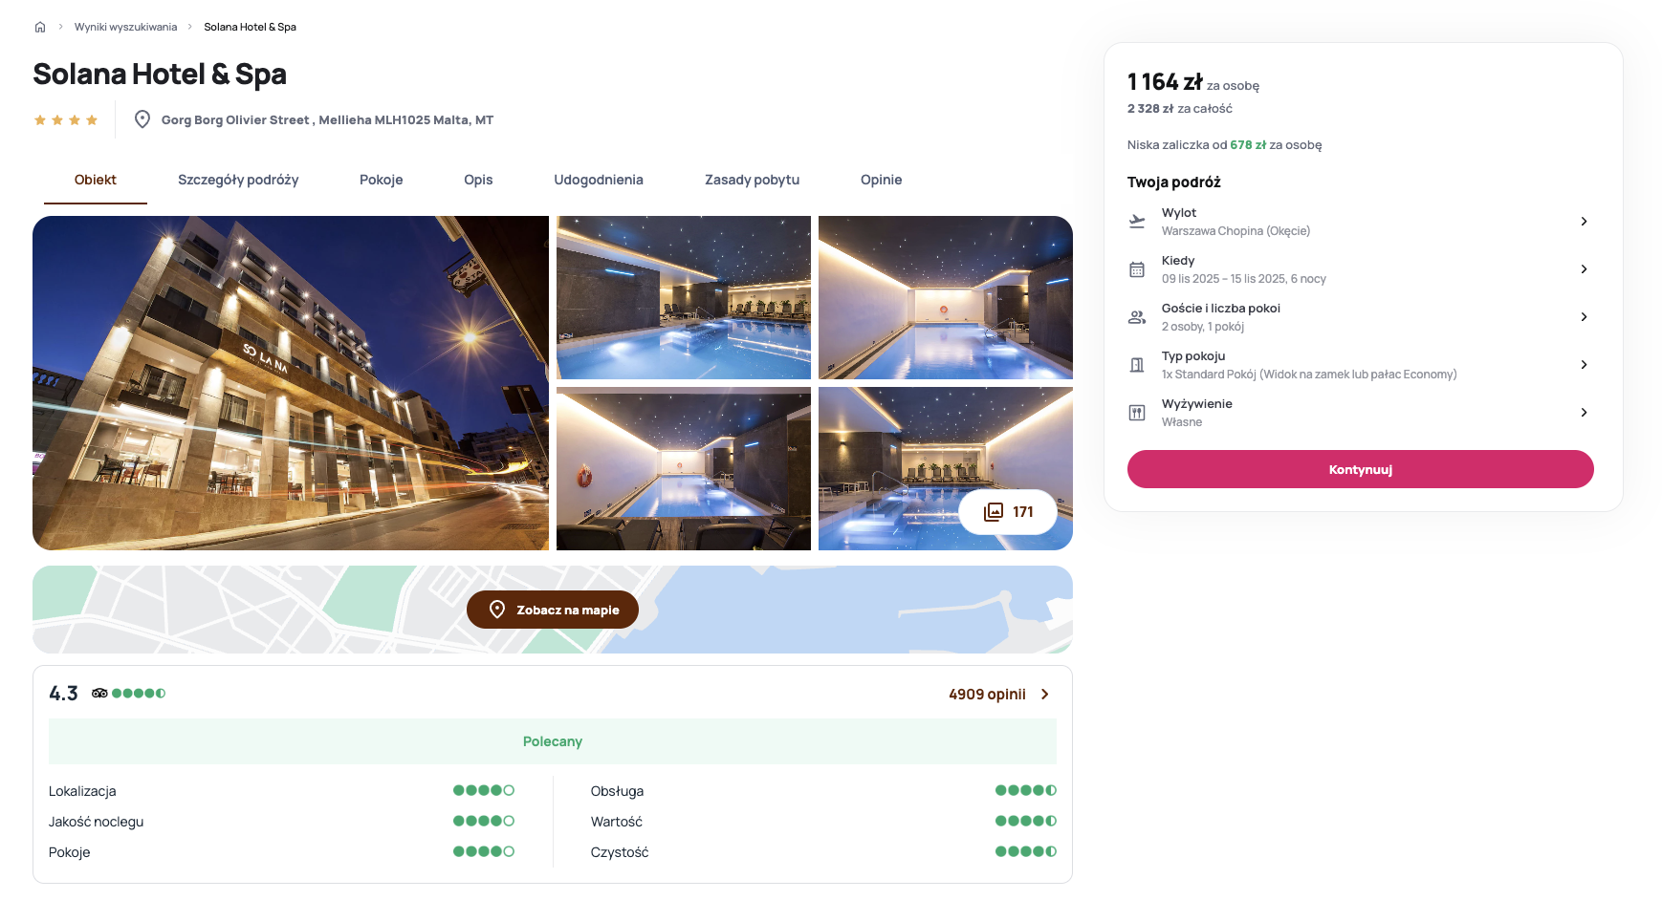1662x900 pixels.
Task: Click the Lokalizacja rating dots
Action: (484, 790)
